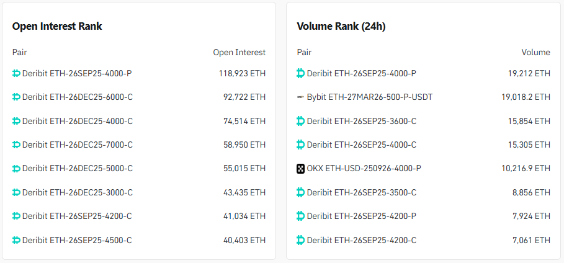Click the Deribit icon next to ETH-26SEP25-4500-C
The image size is (564, 263).
click(x=16, y=240)
